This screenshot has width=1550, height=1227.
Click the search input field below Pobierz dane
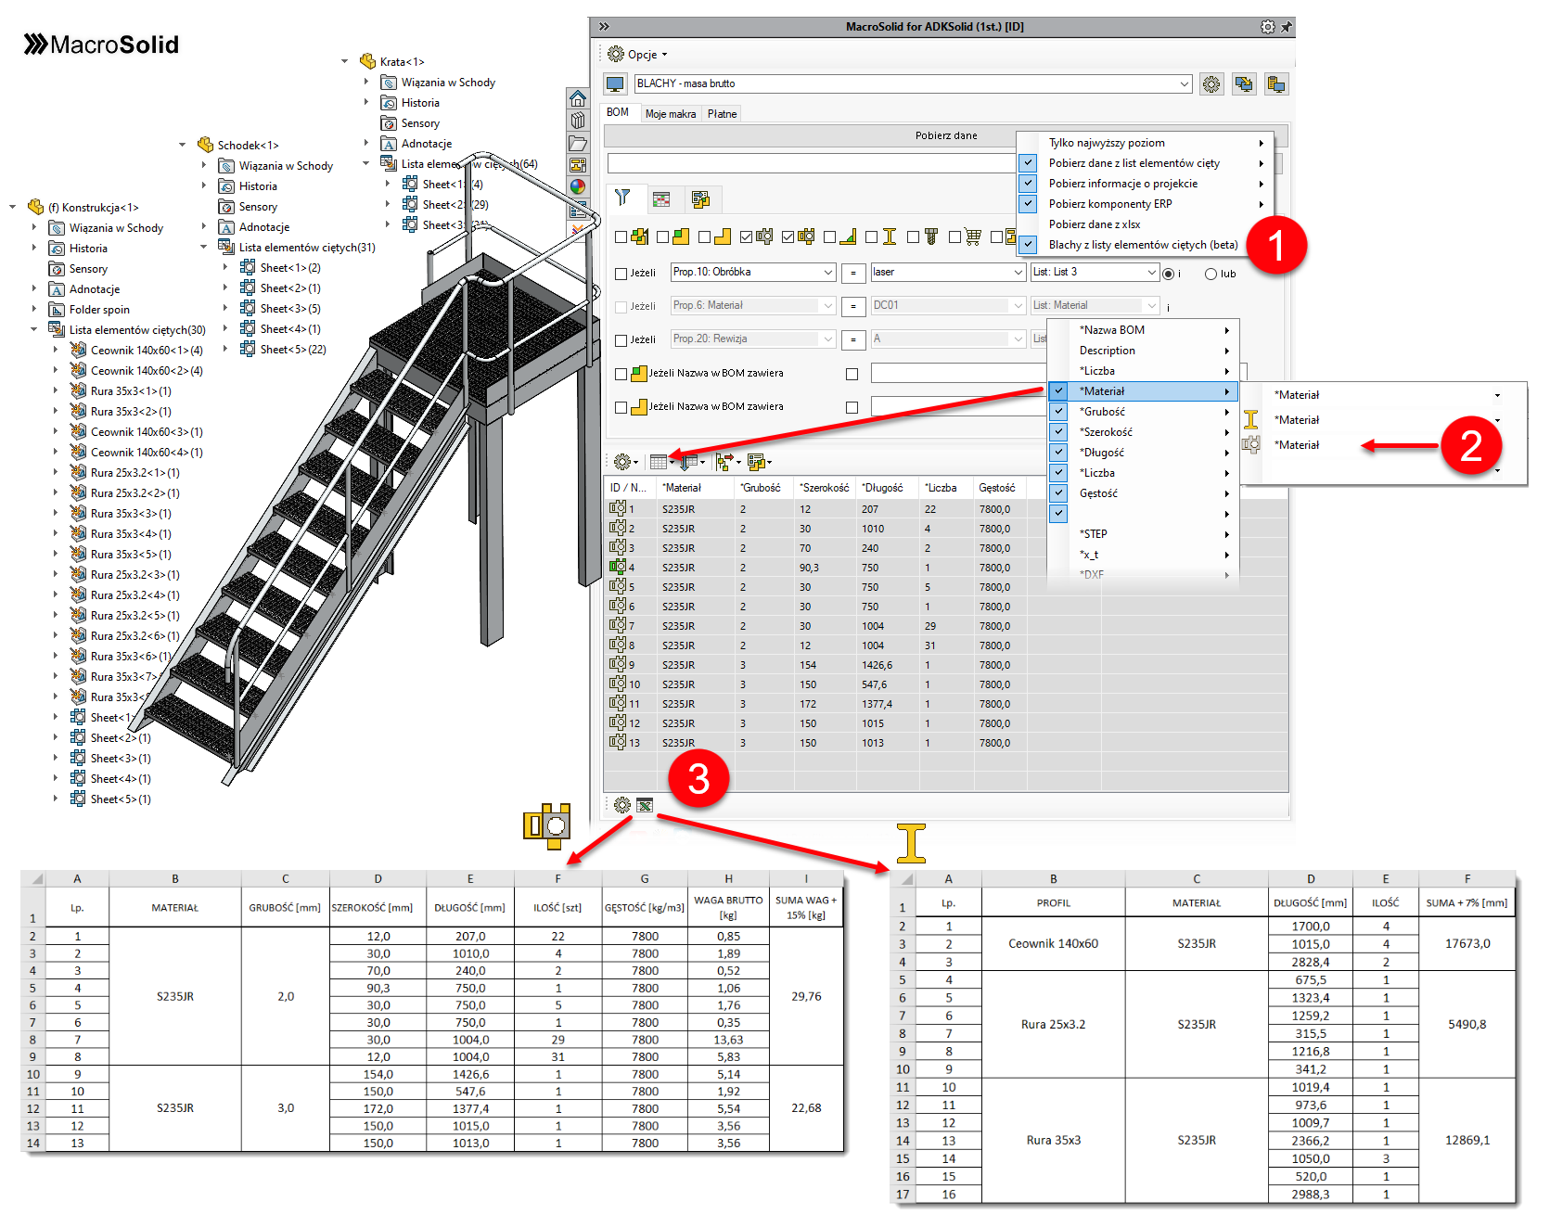812,163
